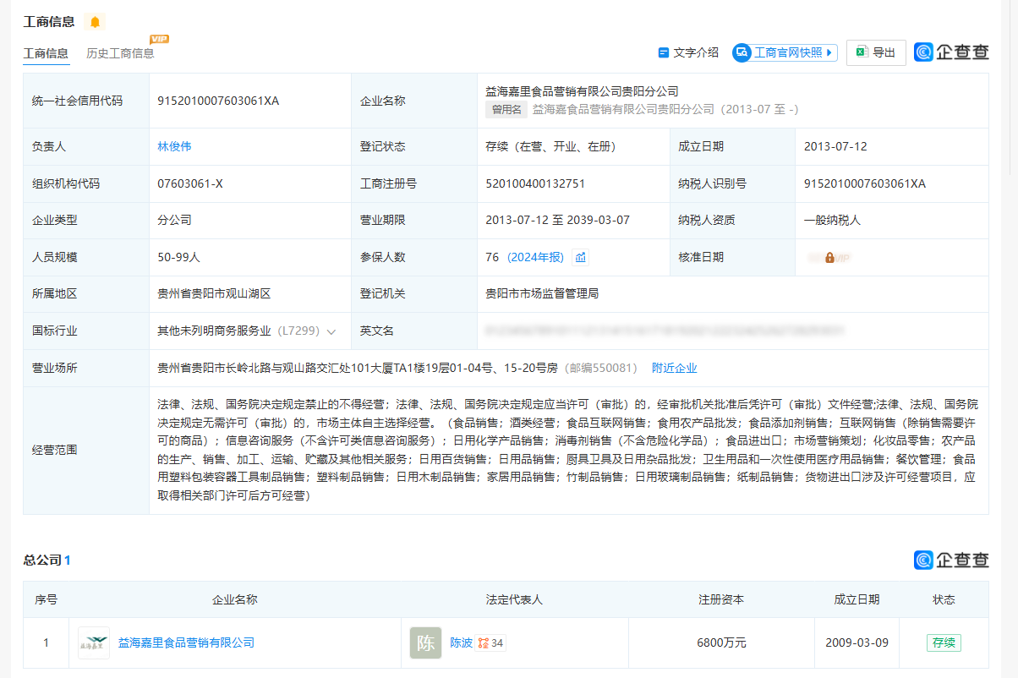The height and width of the screenshot is (678, 1018).
Task: Click the related companies count badge 34
Action: tap(491, 643)
